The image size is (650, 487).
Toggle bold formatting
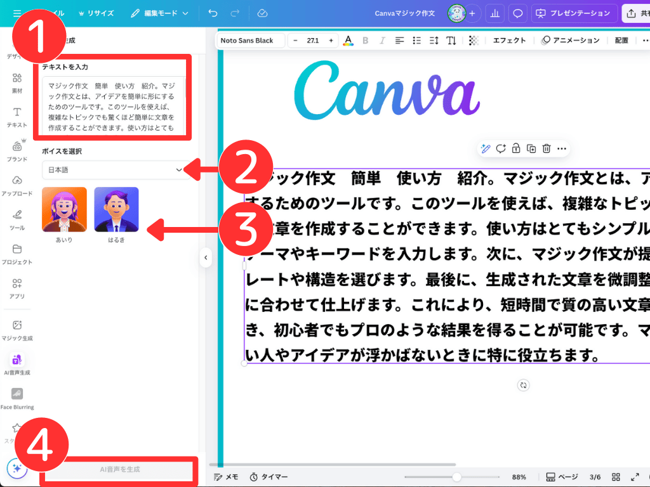pyautogui.click(x=365, y=40)
